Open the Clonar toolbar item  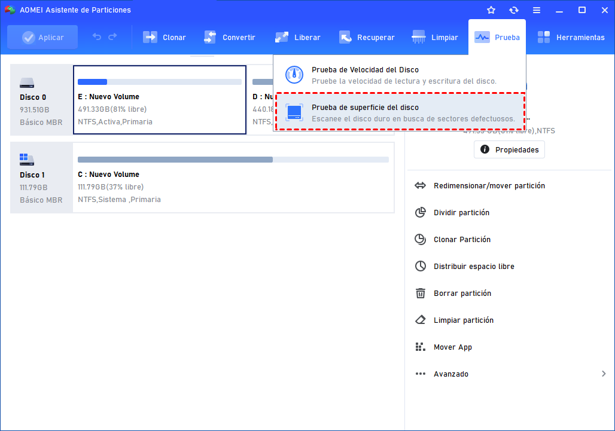tap(164, 37)
